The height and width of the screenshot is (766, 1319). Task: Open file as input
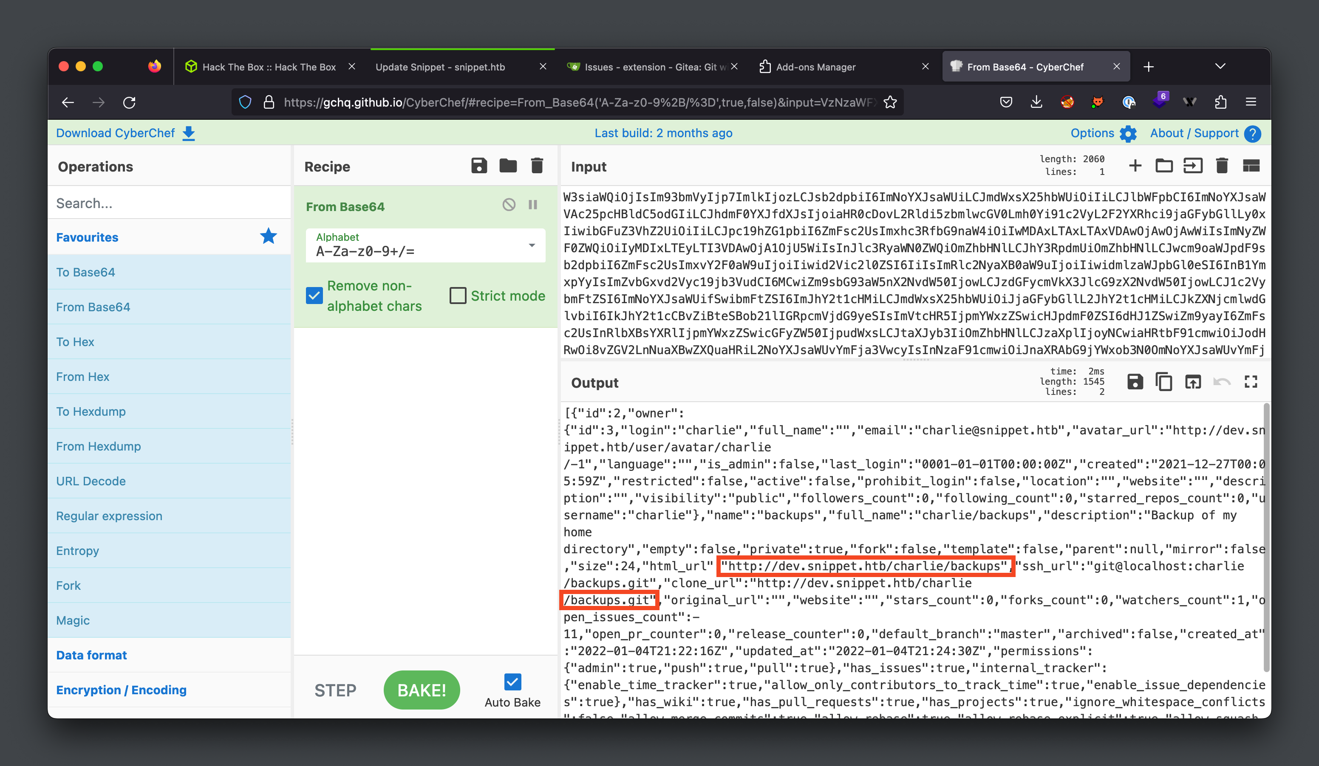[x=1193, y=166]
